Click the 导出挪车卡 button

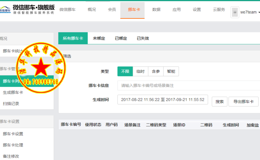pyautogui.click(x=244, y=101)
